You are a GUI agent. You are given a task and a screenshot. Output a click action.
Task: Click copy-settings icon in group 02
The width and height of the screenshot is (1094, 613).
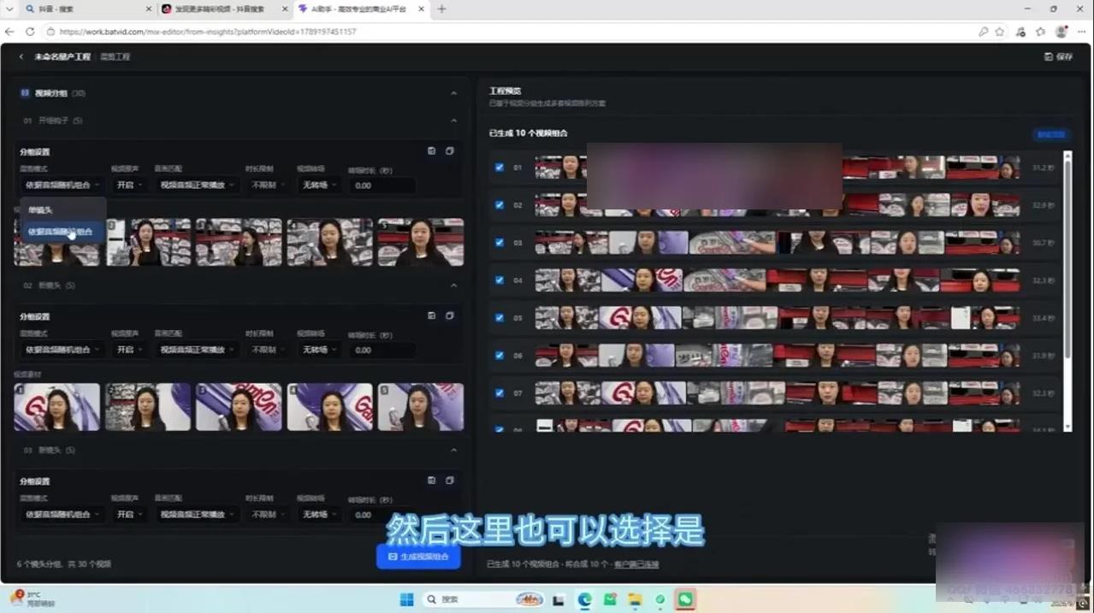pyautogui.click(x=450, y=315)
